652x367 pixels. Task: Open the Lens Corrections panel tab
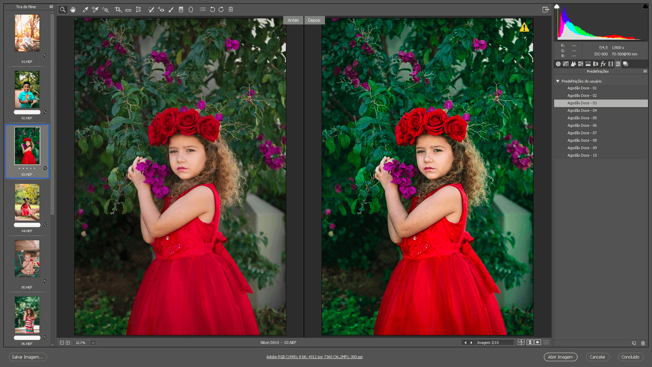coord(595,64)
